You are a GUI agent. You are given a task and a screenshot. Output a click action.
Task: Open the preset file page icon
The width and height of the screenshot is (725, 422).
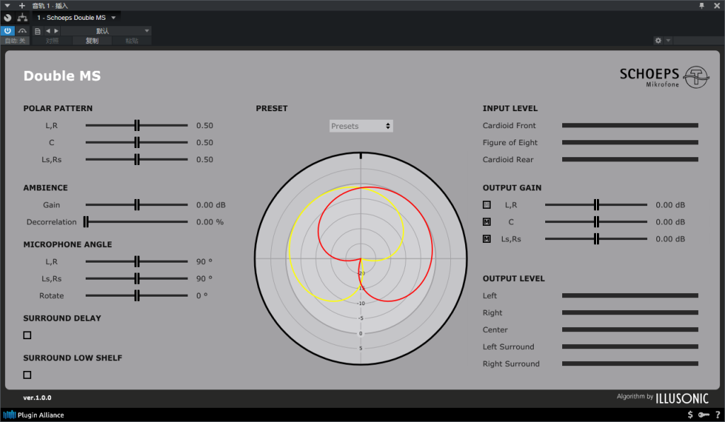(x=38, y=31)
